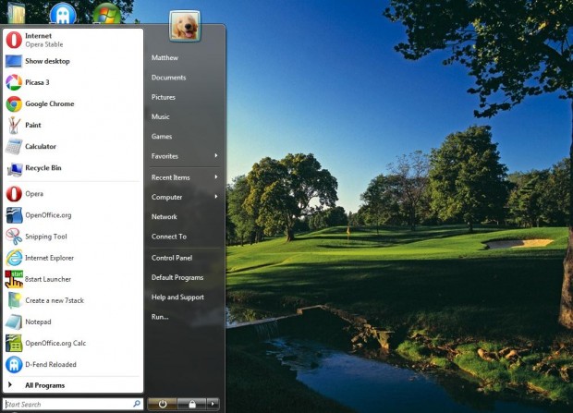573x413 pixels.
Task: Open Default Programs
Action: pos(177,277)
